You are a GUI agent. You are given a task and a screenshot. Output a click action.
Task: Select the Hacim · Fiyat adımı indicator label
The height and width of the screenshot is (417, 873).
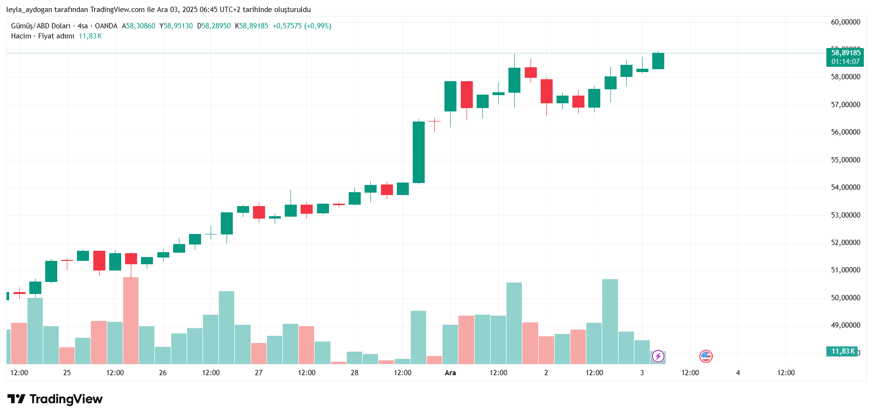coord(42,36)
